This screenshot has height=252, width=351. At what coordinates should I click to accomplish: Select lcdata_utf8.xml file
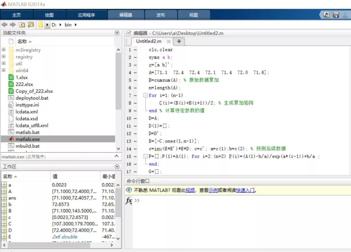pyautogui.click(x=32, y=125)
